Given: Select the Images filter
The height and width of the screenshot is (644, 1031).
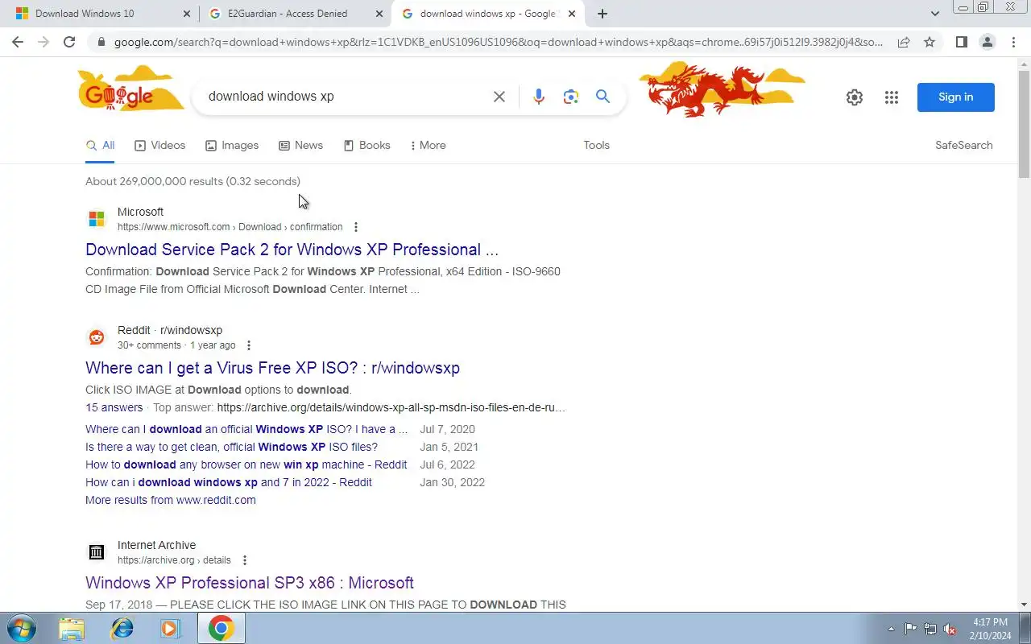Looking at the screenshot, I should pos(232,146).
